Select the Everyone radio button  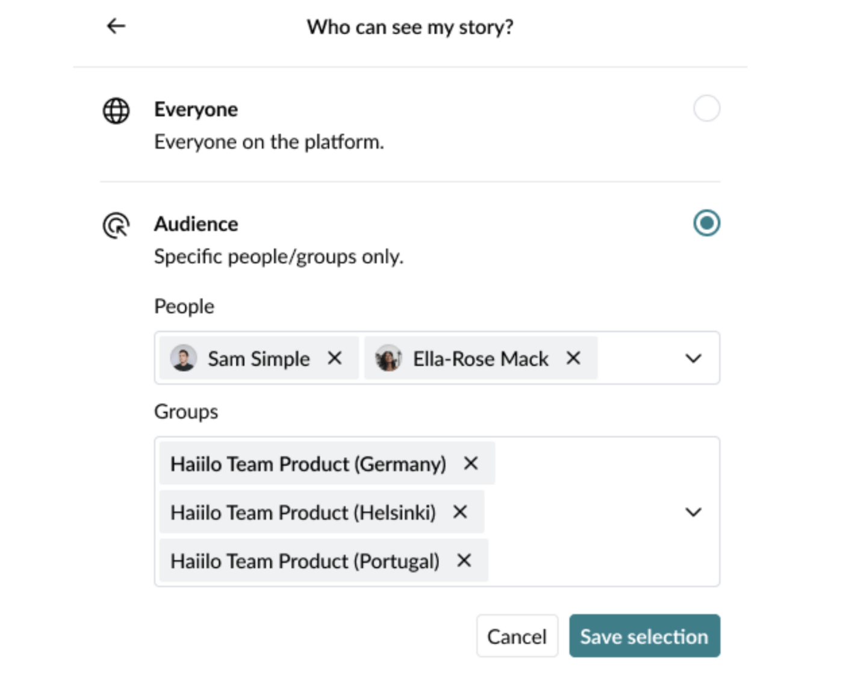coord(706,108)
